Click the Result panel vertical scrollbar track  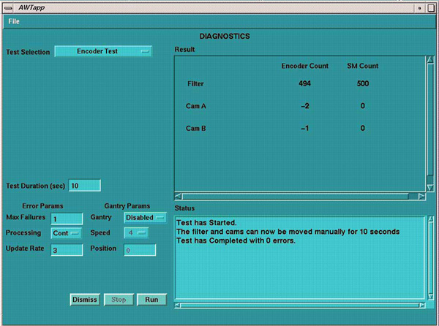(430, 124)
